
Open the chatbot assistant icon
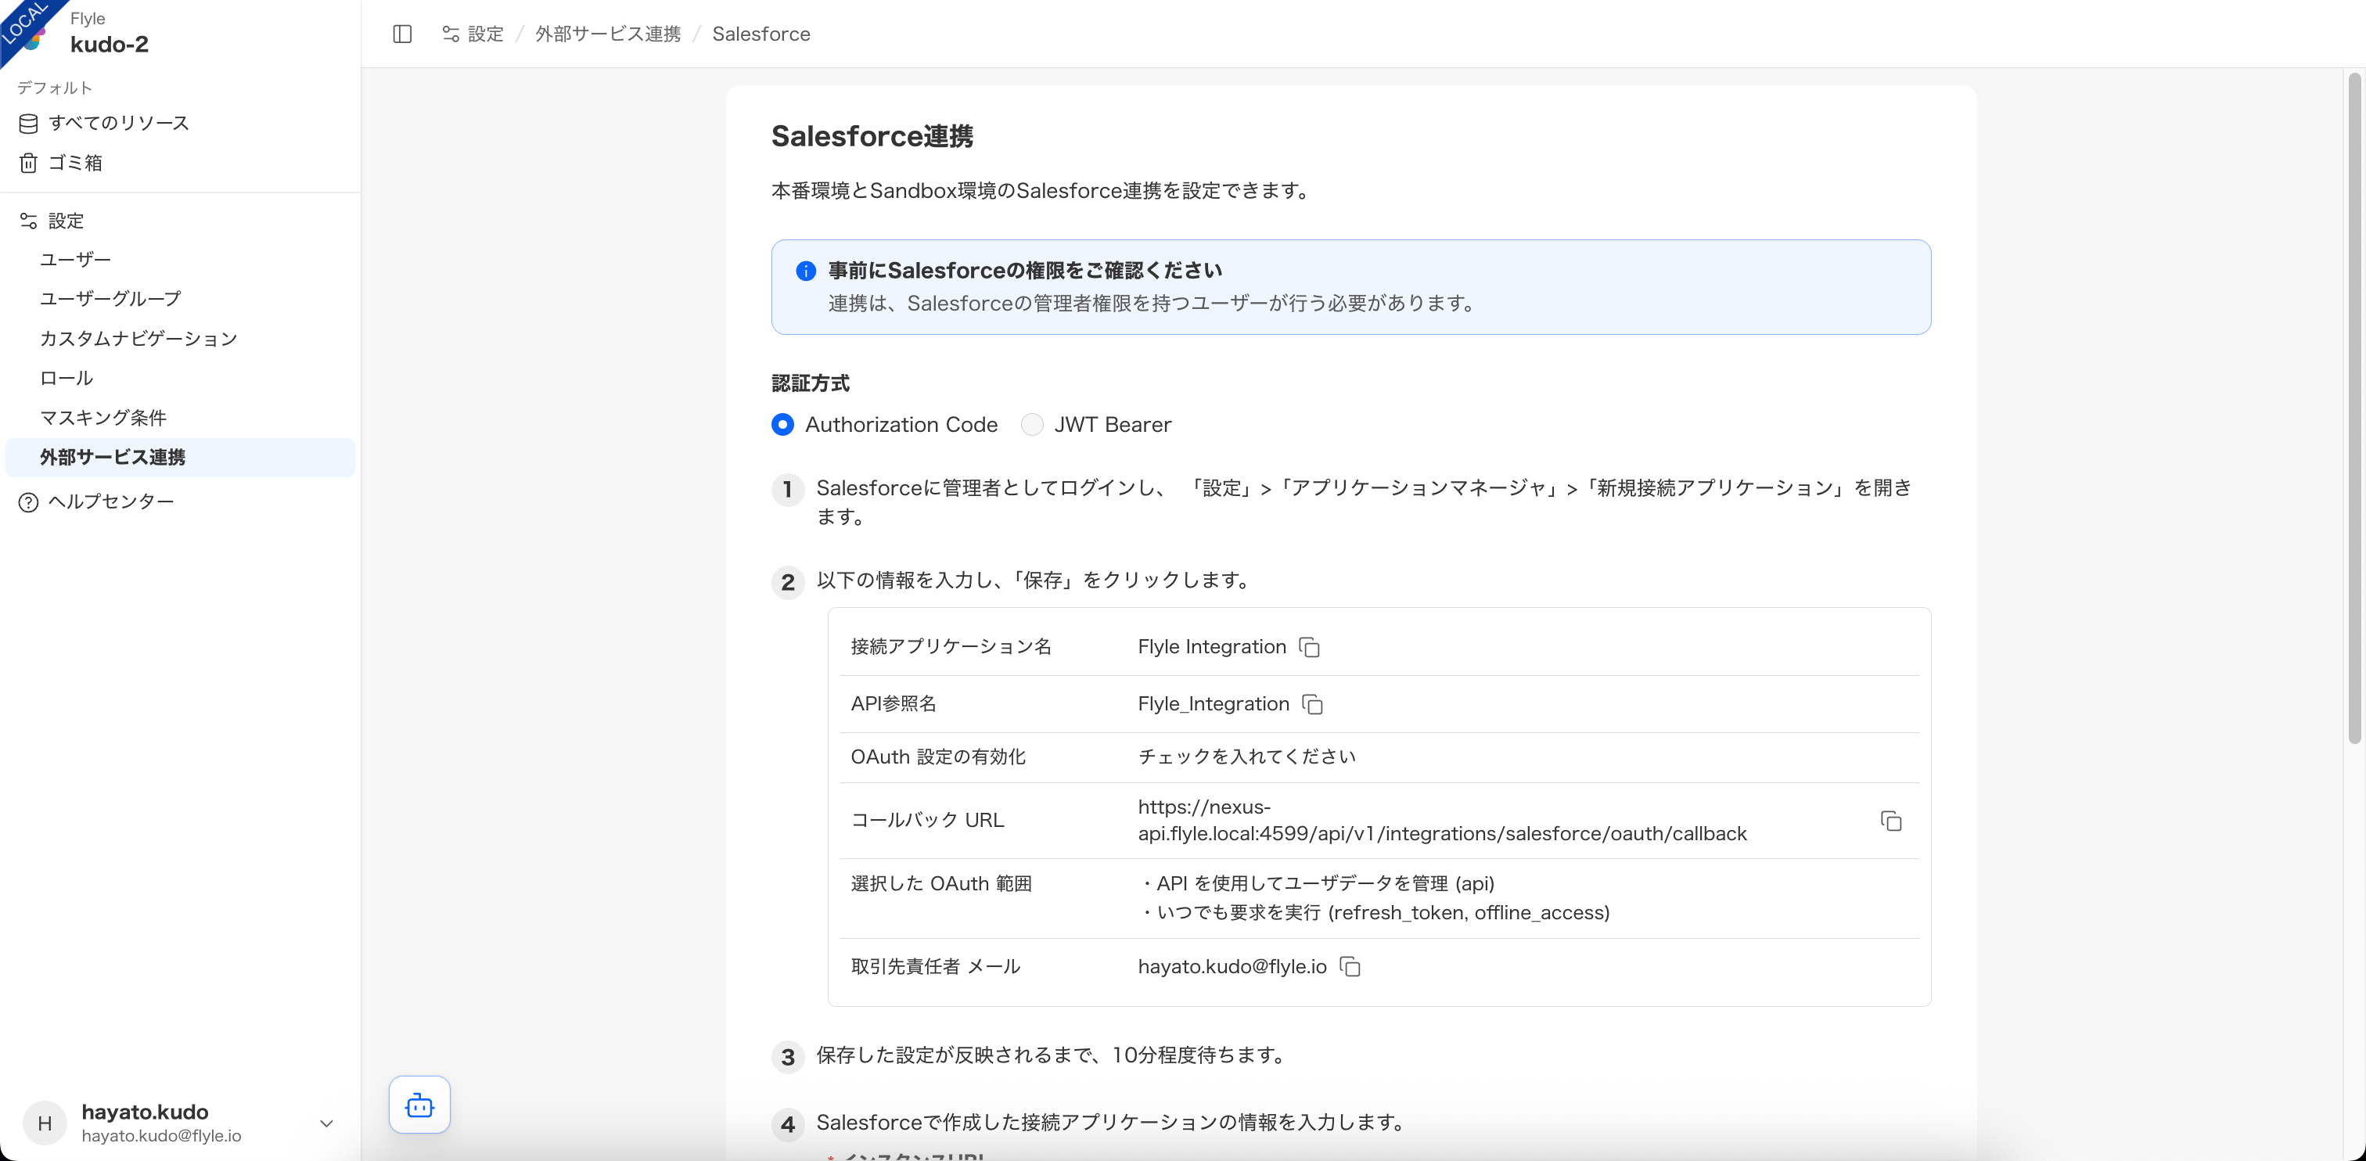click(x=419, y=1105)
